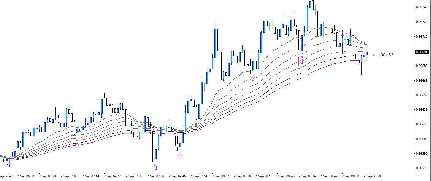
Task: Click price scale value 0.99740
Action: point(422,7)
